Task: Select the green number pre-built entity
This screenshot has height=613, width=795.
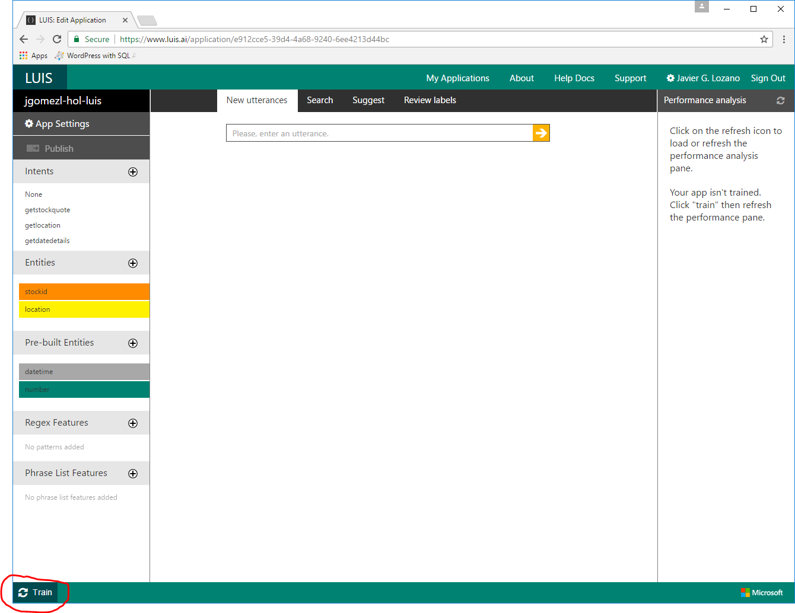Action: (84, 389)
